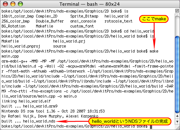Click the blue vertical scrollbar thumb

click(177, 74)
